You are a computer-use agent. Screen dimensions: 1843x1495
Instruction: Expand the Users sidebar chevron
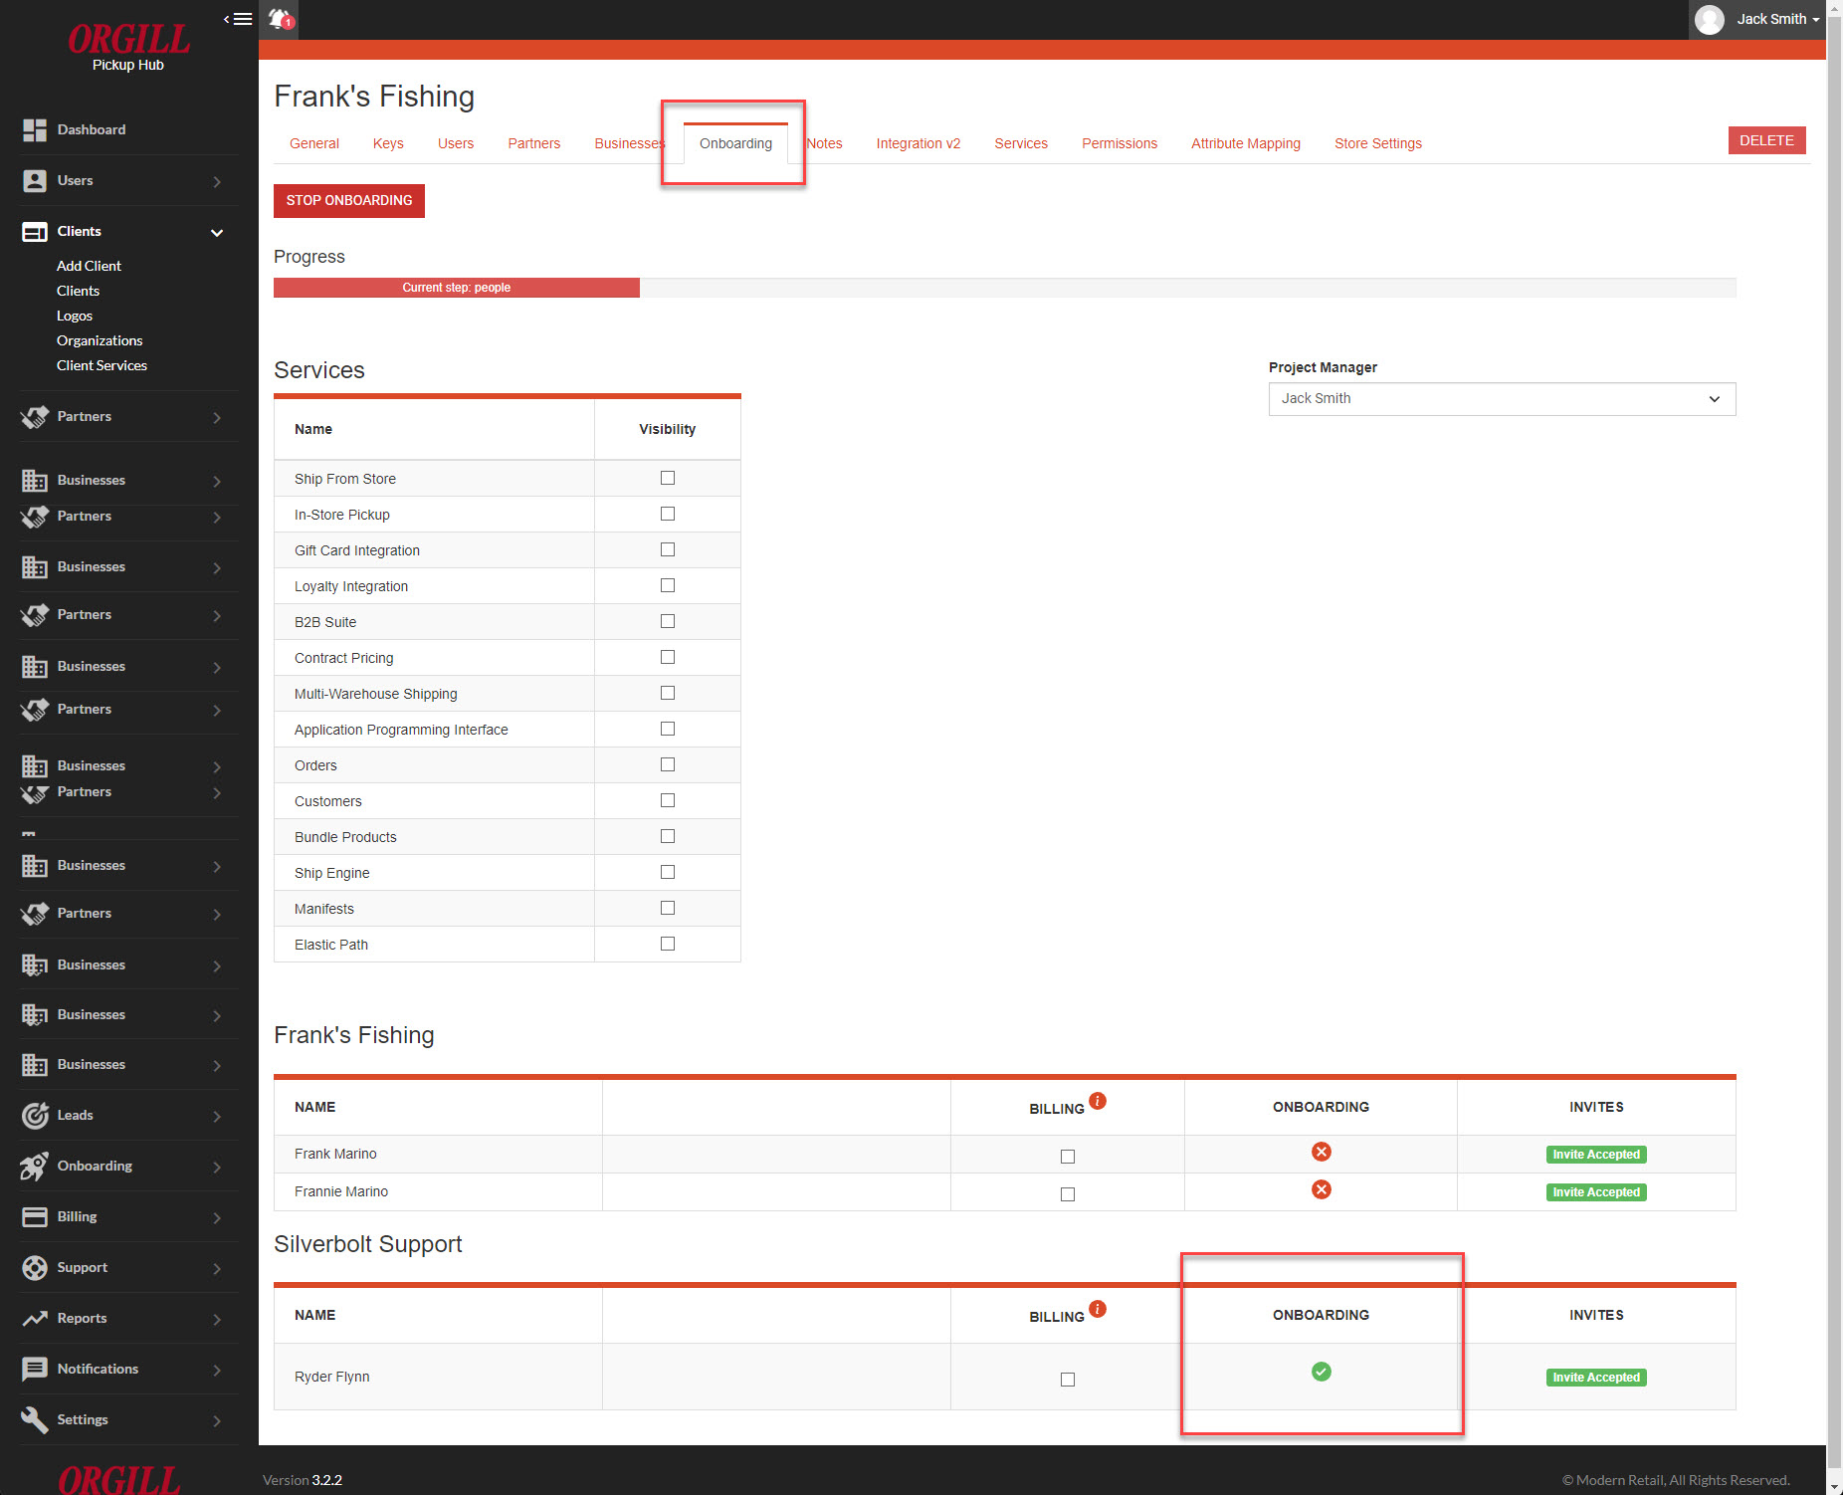point(217,181)
